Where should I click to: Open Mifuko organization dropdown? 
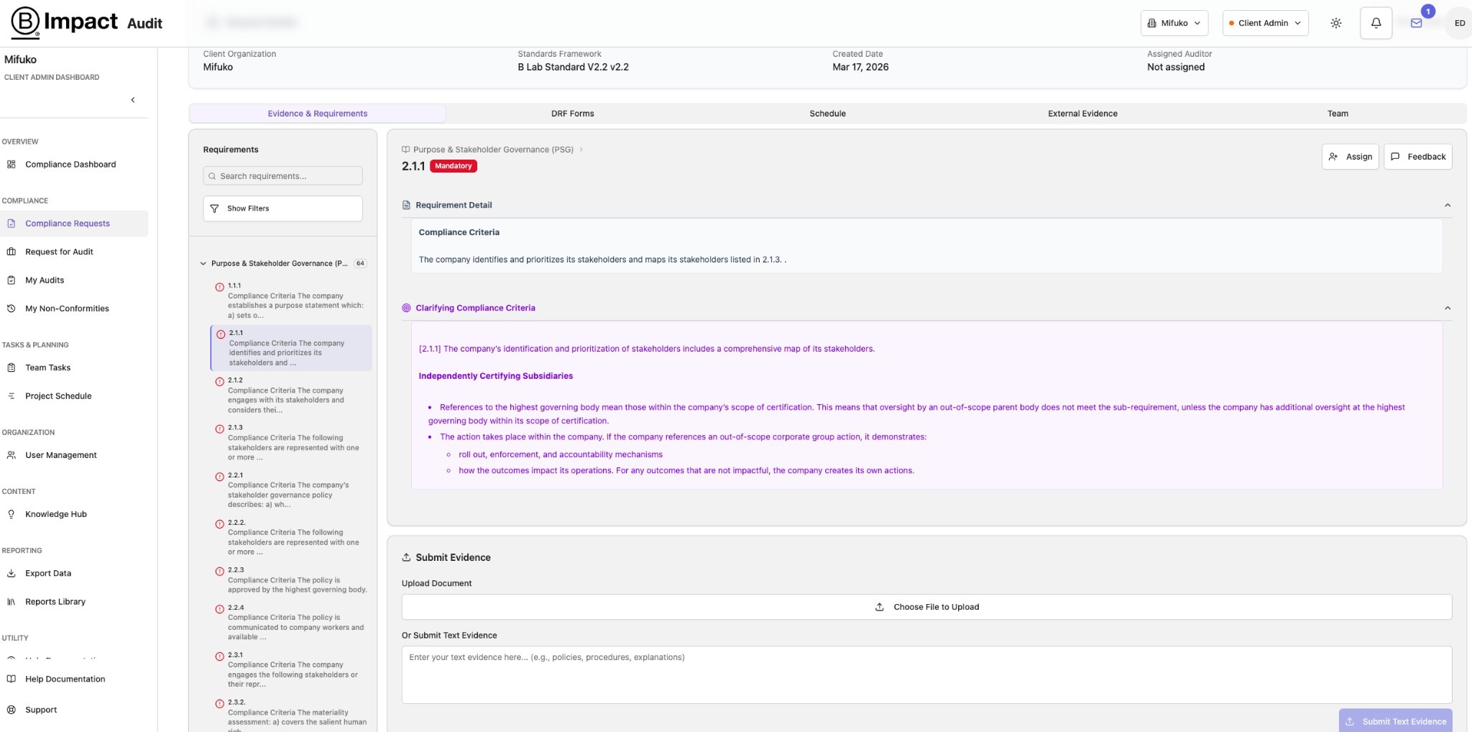click(x=1174, y=23)
